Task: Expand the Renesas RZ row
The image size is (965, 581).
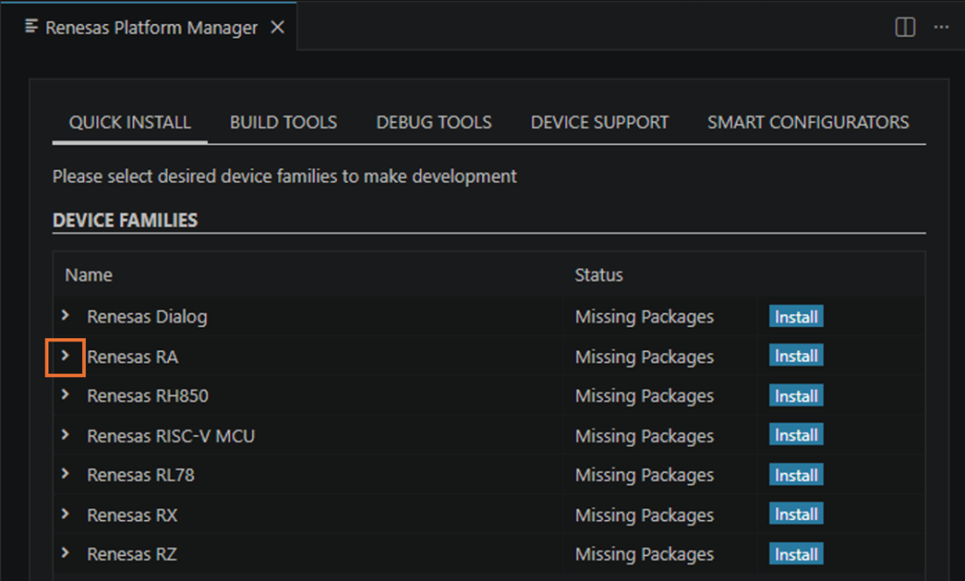Action: (x=65, y=553)
